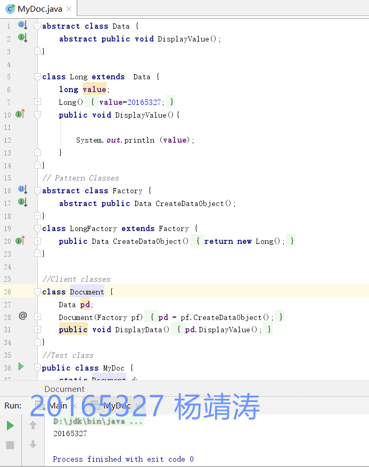Screen dimensions: 369x467
Task: Click the Java class icon on MyDoc.java tab
Action: coord(11,9)
